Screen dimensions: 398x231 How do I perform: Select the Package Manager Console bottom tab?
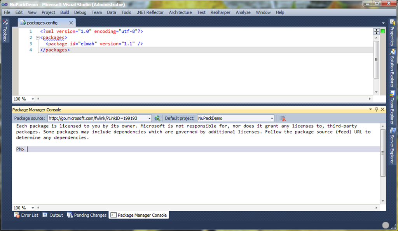click(x=139, y=215)
